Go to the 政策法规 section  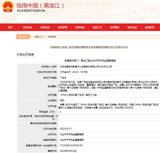[45, 27]
